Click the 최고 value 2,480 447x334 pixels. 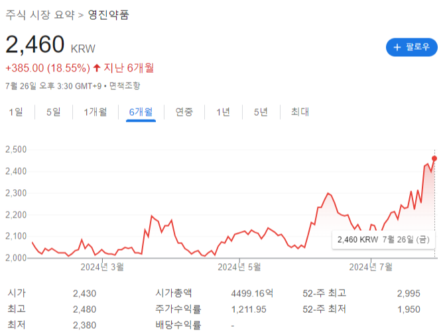84,310
